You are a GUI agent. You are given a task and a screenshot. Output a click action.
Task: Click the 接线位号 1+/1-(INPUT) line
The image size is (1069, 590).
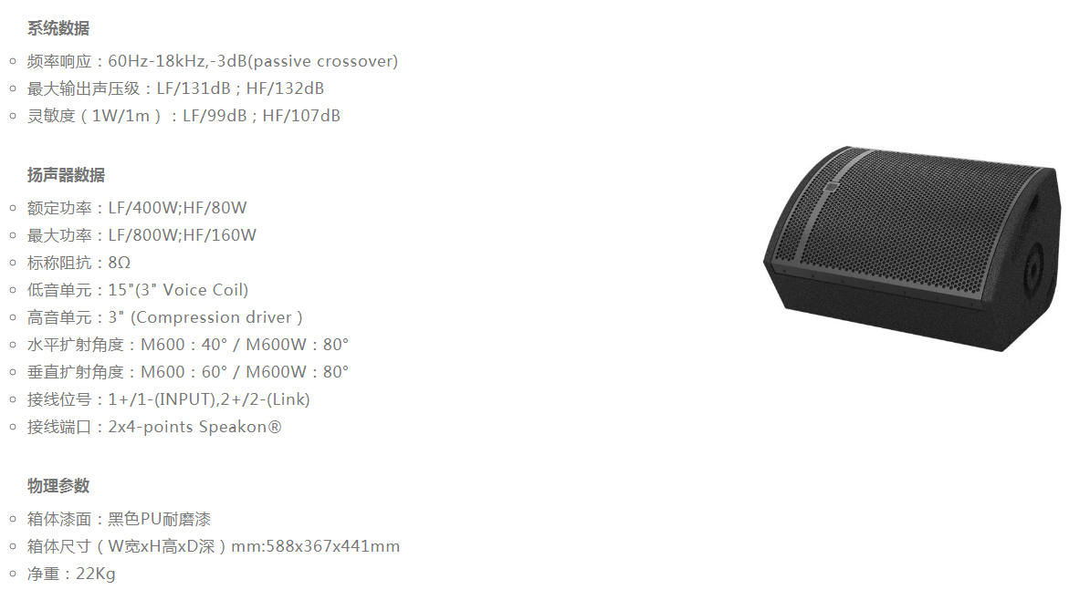point(168,399)
